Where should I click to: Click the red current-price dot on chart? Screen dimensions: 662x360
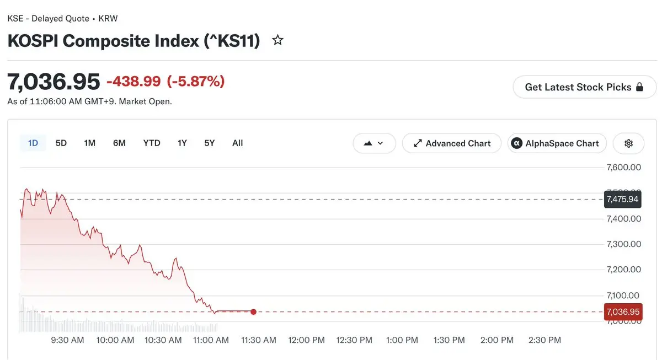253,312
